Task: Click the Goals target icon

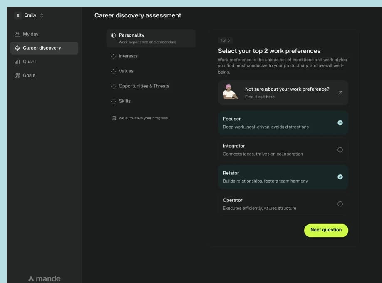Action: pos(17,76)
